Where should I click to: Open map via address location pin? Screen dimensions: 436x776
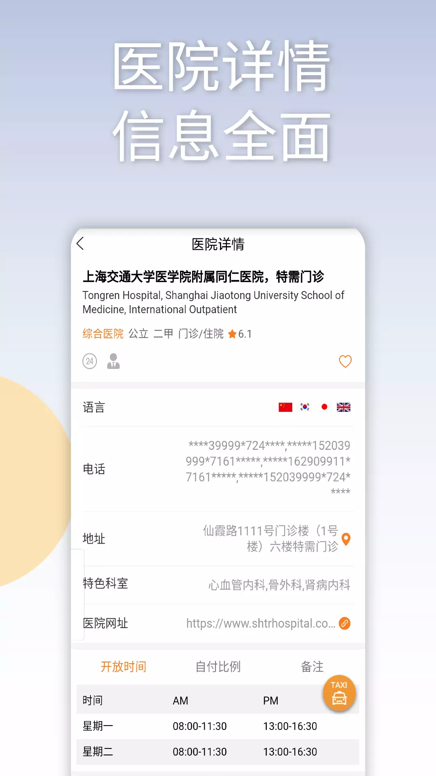coord(346,539)
